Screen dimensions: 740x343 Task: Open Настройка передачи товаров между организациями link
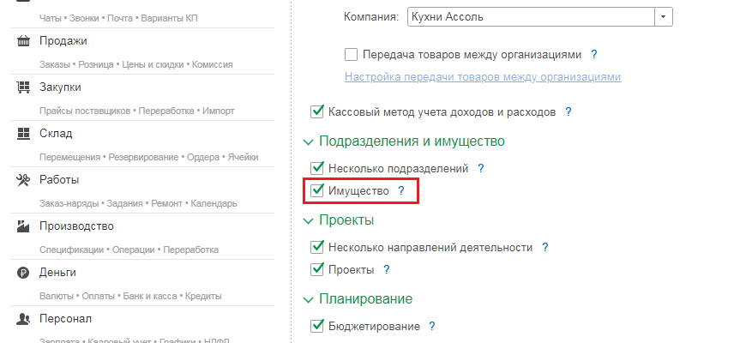(482, 77)
